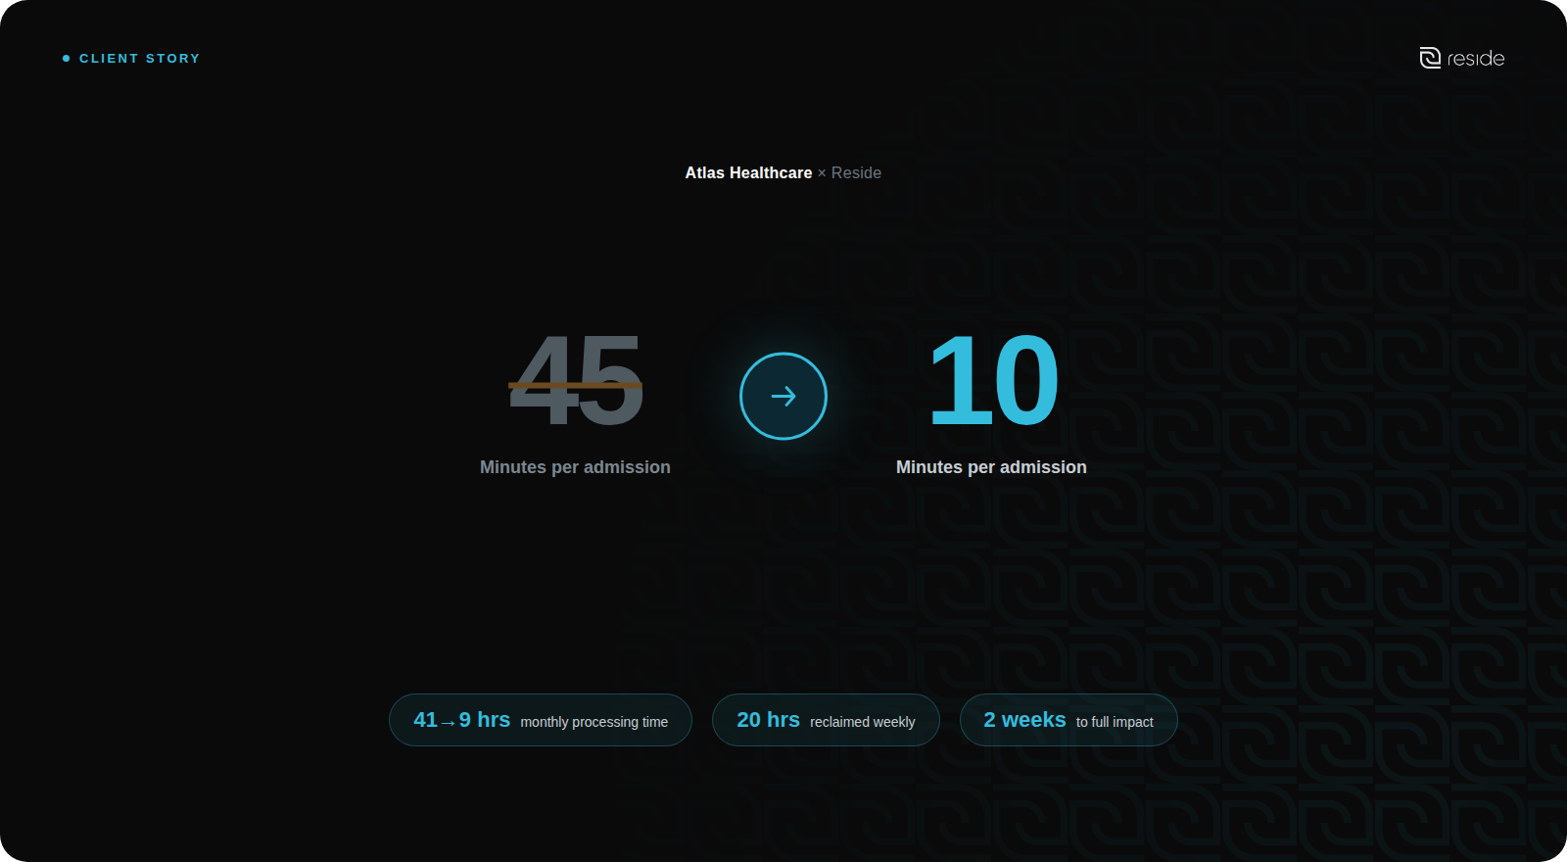Click the circular arrow icon between numbers
The width and height of the screenshot is (1567, 862).
click(783, 396)
